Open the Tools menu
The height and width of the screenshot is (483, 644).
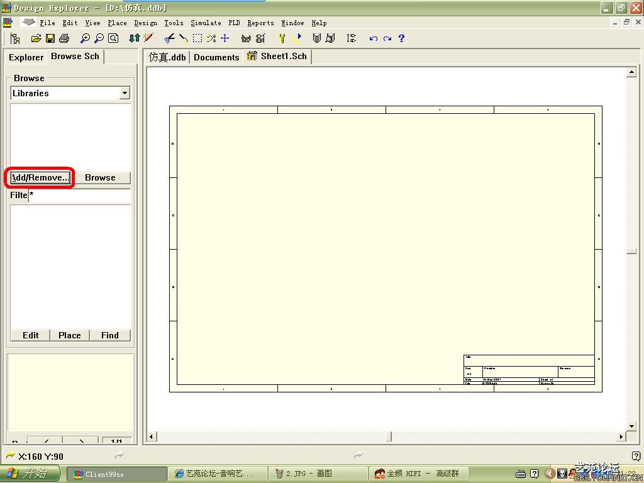(174, 23)
